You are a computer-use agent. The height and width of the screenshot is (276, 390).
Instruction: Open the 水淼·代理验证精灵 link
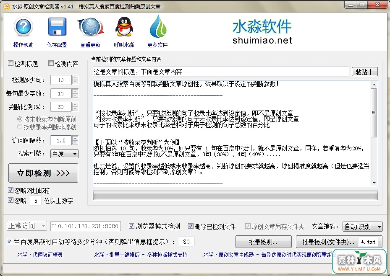point(40,255)
